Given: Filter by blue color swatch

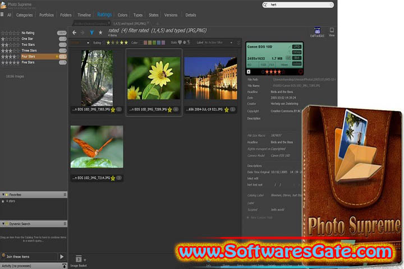Looking at the screenshot, I should pos(159,43).
